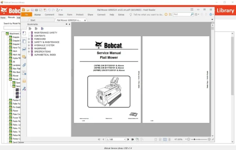
Task: Click the Foxit Reader logo icon
Action: point(24,10)
